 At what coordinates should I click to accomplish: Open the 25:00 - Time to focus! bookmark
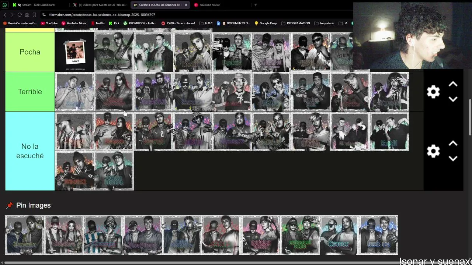click(178, 23)
